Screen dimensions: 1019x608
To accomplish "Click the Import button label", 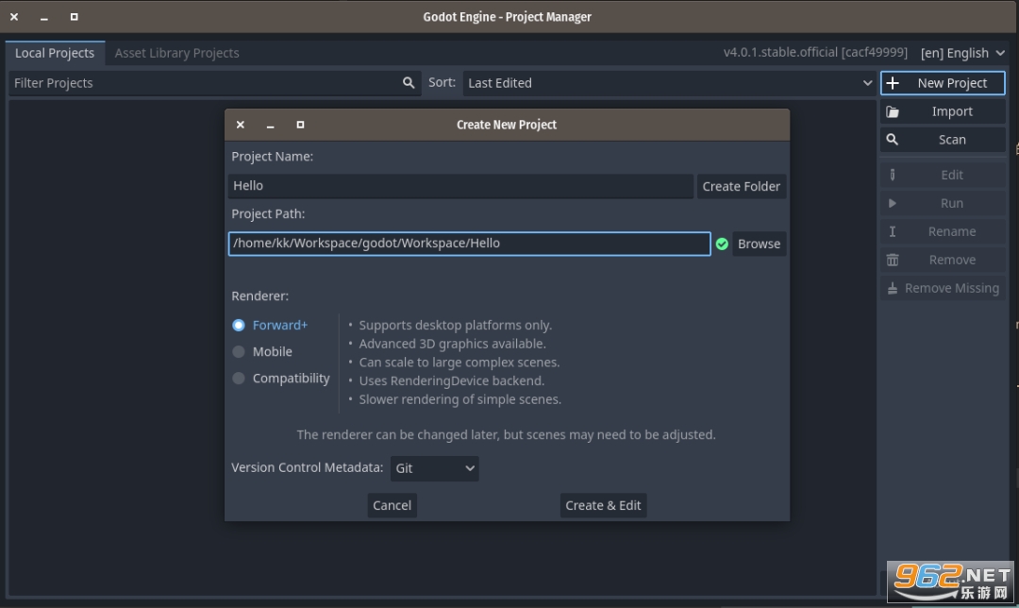I will [952, 111].
